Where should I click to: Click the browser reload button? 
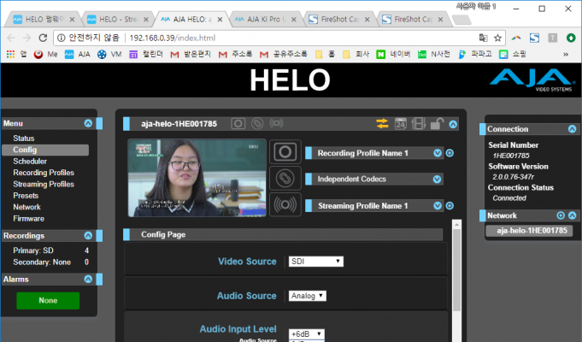pyautogui.click(x=43, y=38)
